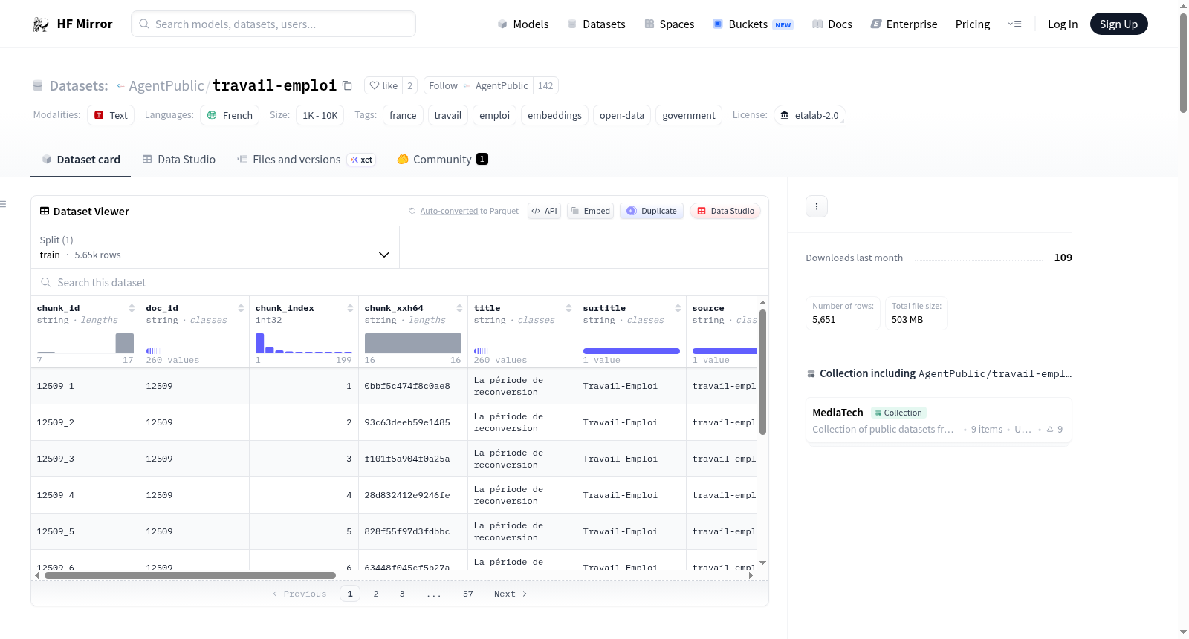Sort the surtitle column

pyautogui.click(x=678, y=308)
